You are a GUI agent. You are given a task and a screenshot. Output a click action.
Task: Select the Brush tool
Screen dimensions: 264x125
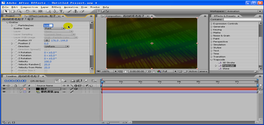[x=69, y=11]
